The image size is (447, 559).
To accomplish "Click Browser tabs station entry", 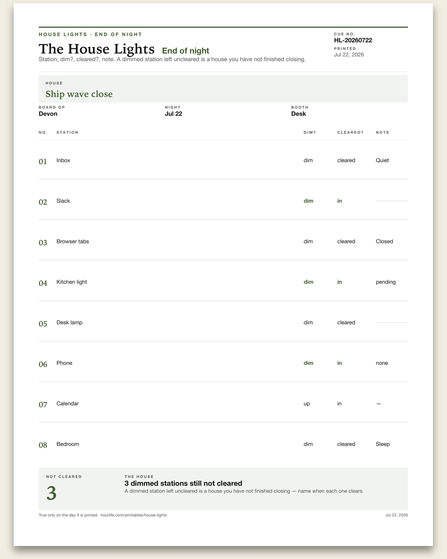I will pyautogui.click(x=73, y=241).
